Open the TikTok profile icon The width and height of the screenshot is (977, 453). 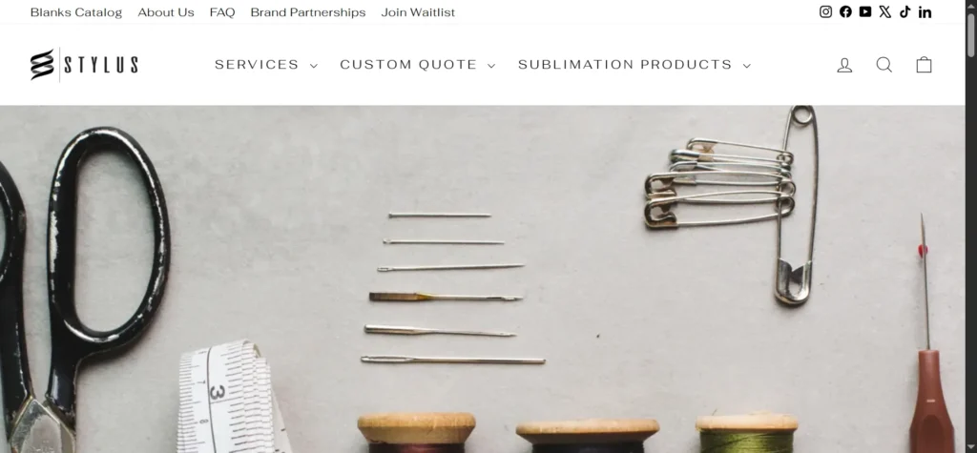click(905, 11)
